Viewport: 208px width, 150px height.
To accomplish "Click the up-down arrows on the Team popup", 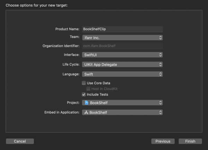I will point(160,37).
